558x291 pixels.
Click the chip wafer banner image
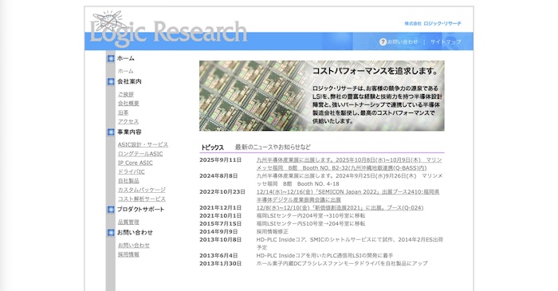coord(322,96)
